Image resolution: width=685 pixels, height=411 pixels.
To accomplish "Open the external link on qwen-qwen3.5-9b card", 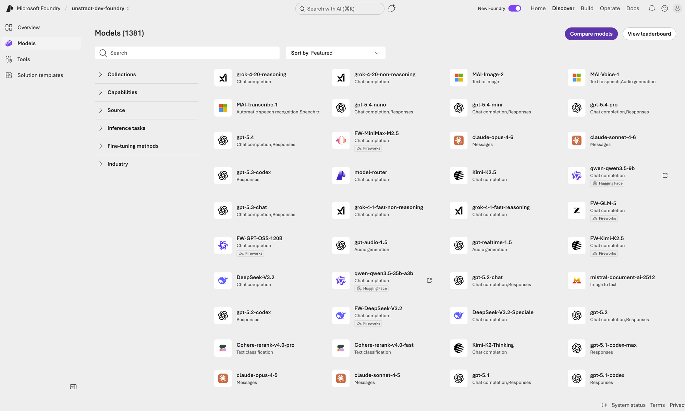I will coord(665,175).
